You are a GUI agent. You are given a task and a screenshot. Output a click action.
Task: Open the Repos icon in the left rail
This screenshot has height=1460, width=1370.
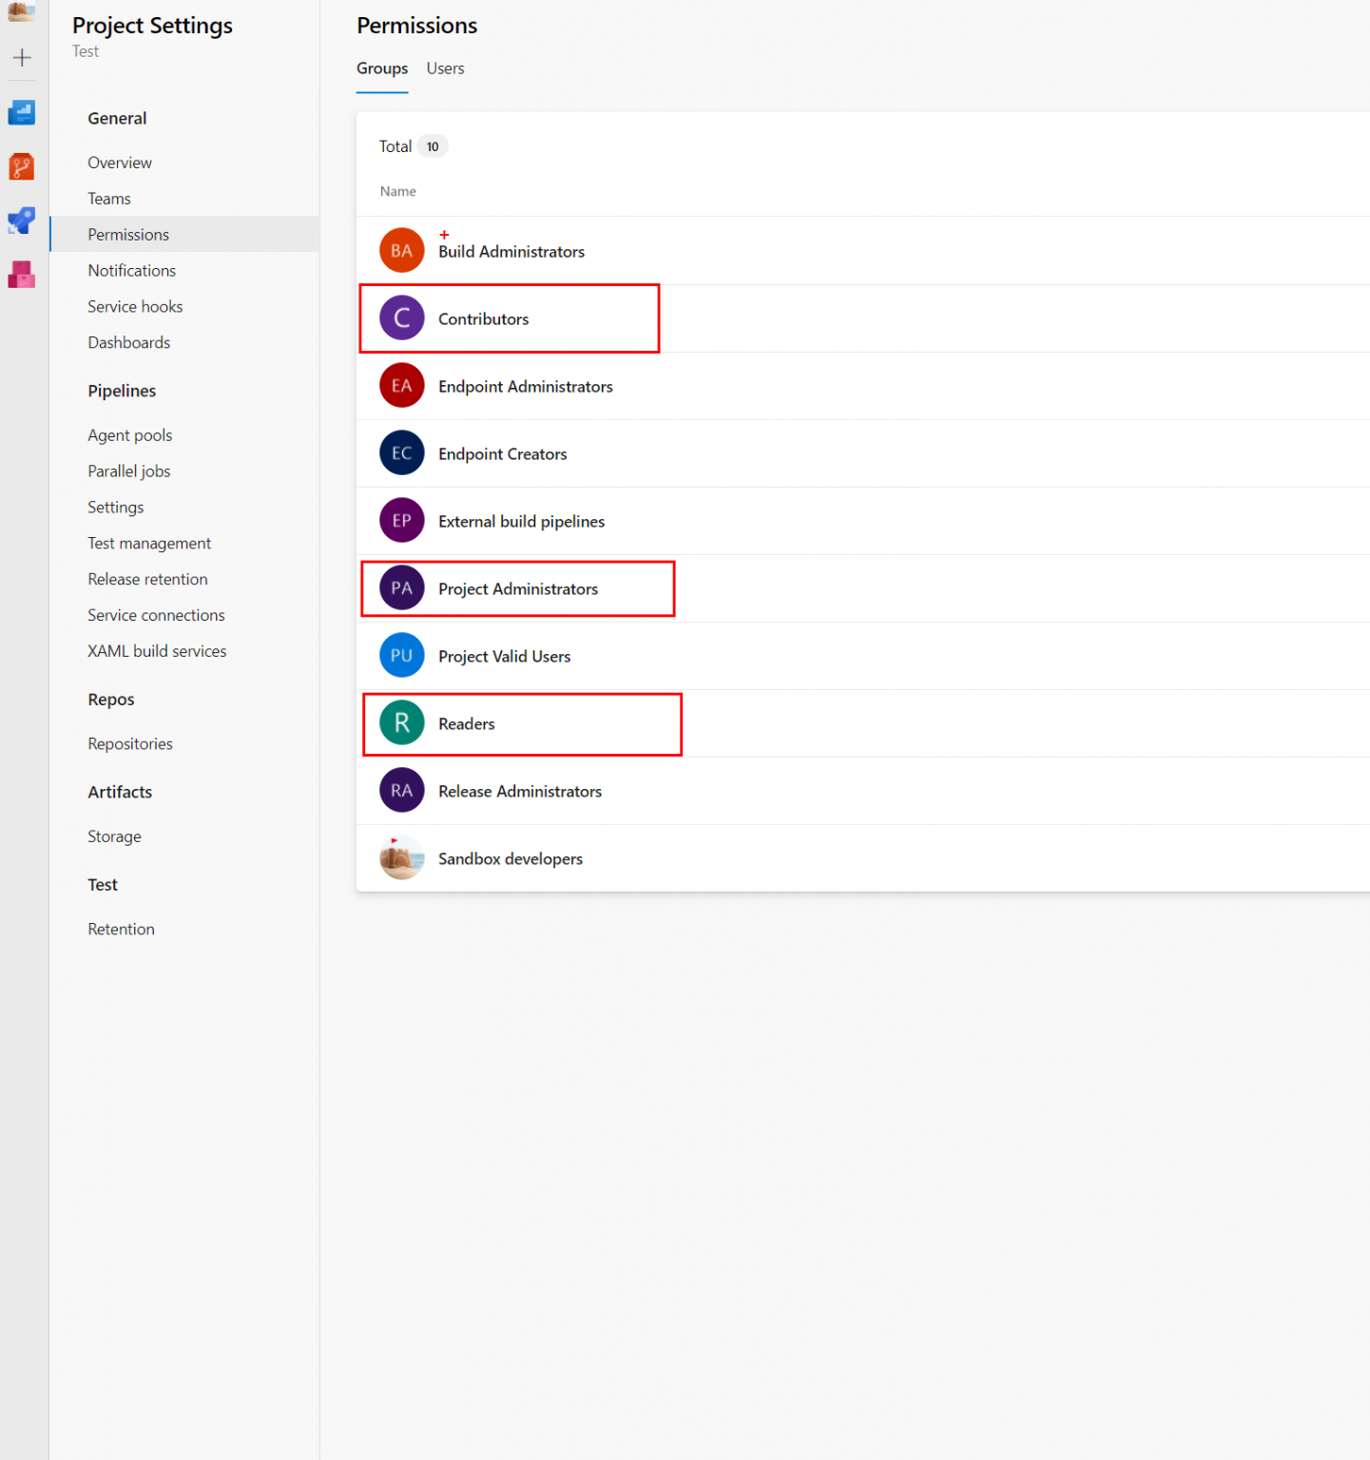tap(21, 167)
